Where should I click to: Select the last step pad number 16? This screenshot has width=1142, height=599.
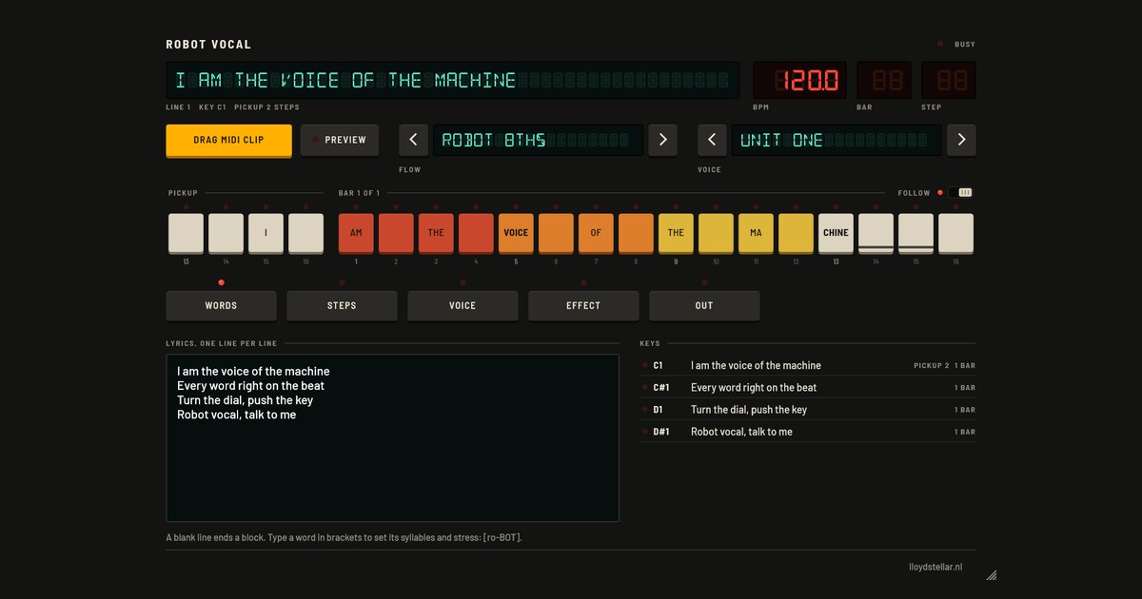(955, 233)
